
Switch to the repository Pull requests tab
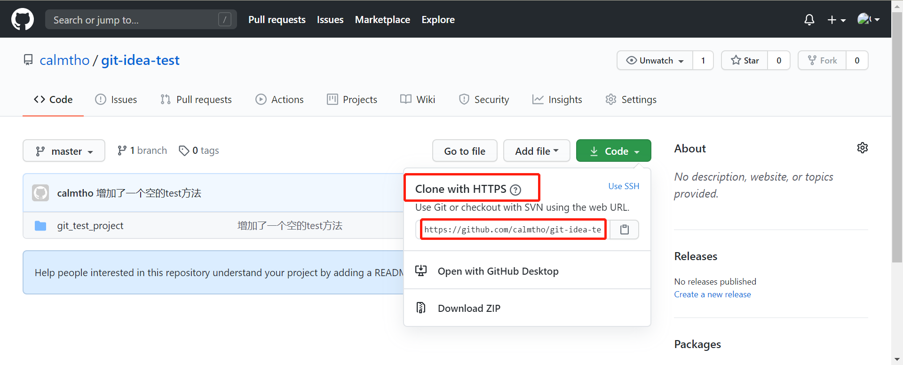coord(196,100)
